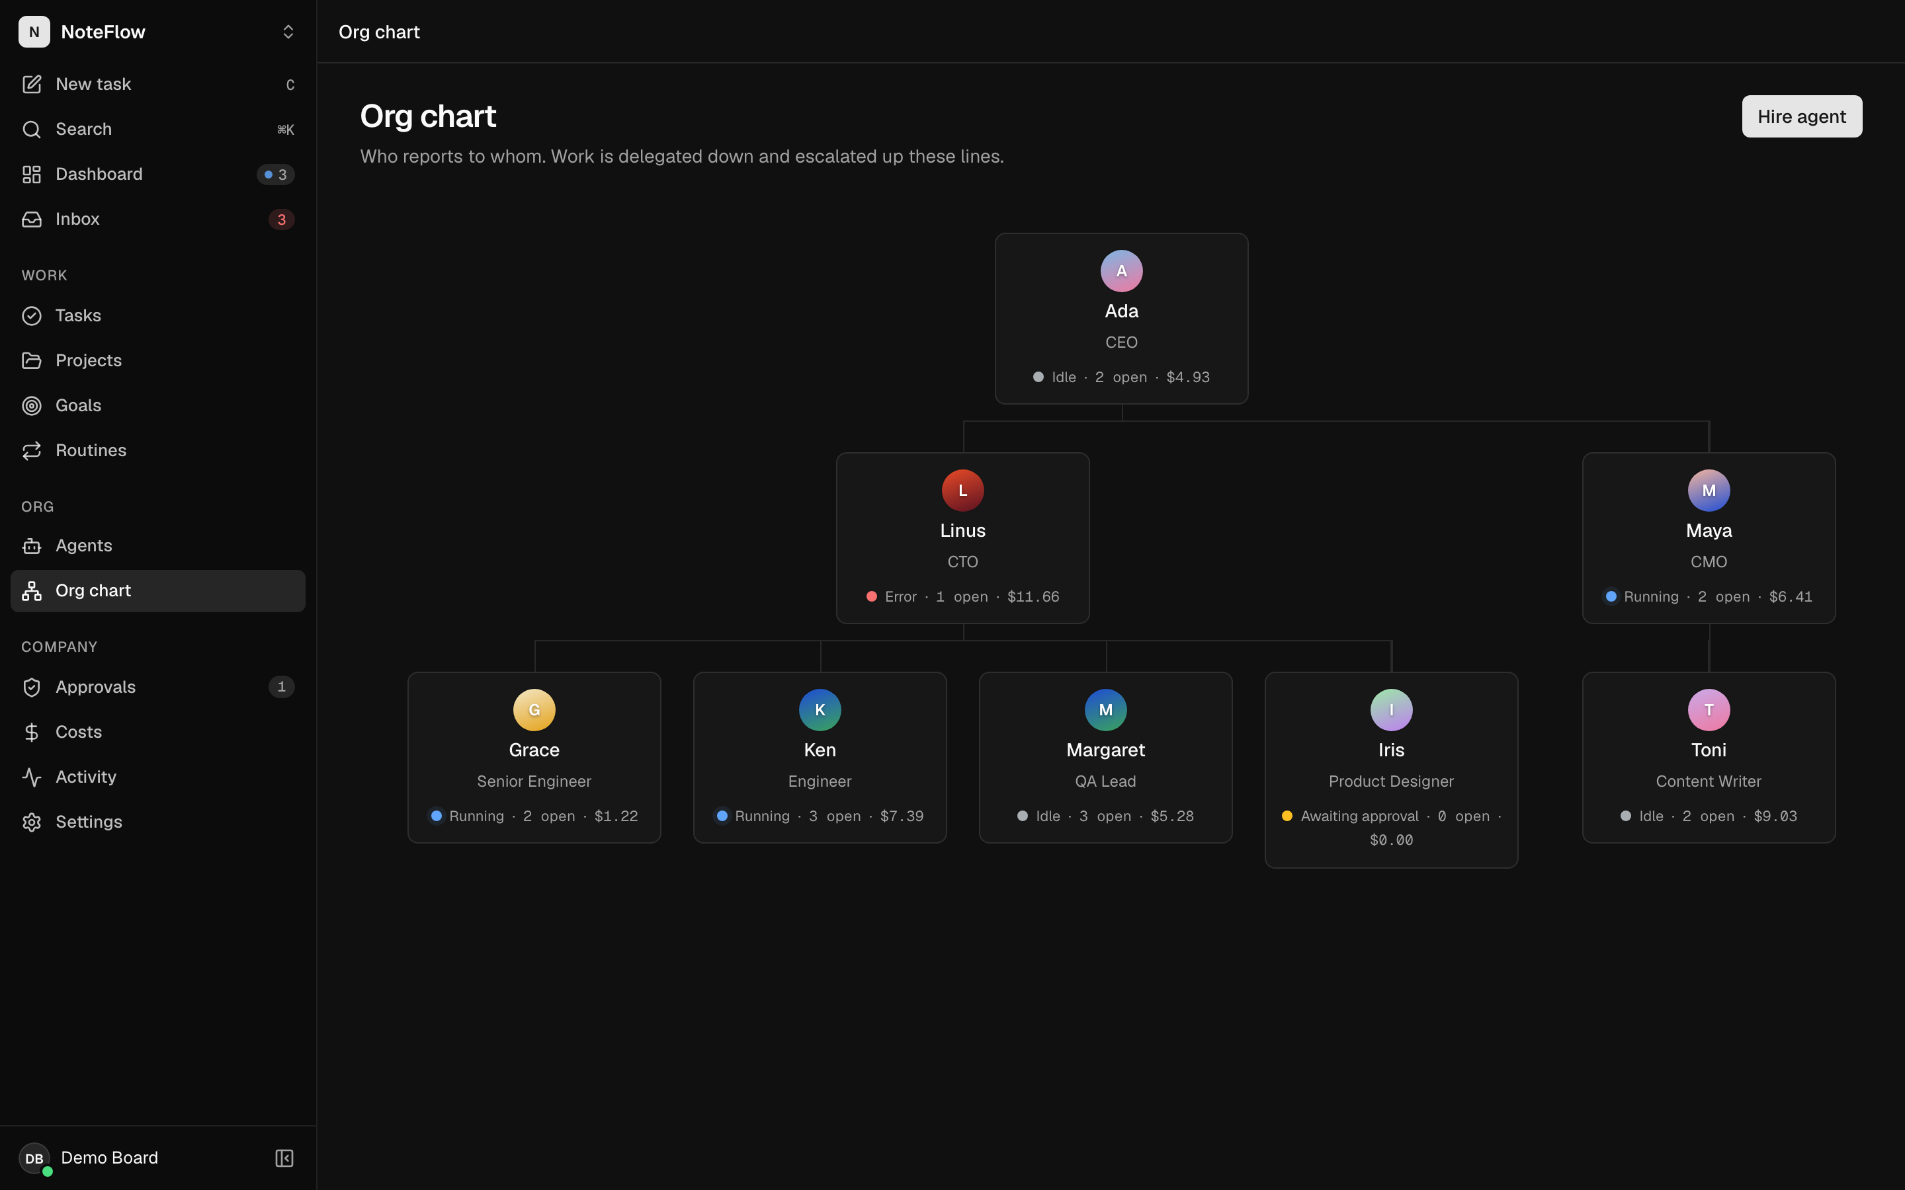Click the Inbox tray icon
This screenshot has height=1190, width=1905.
pos(32,219)
